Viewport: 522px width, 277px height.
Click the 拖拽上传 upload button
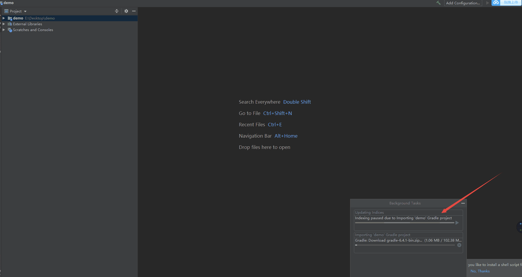[511, 2]
